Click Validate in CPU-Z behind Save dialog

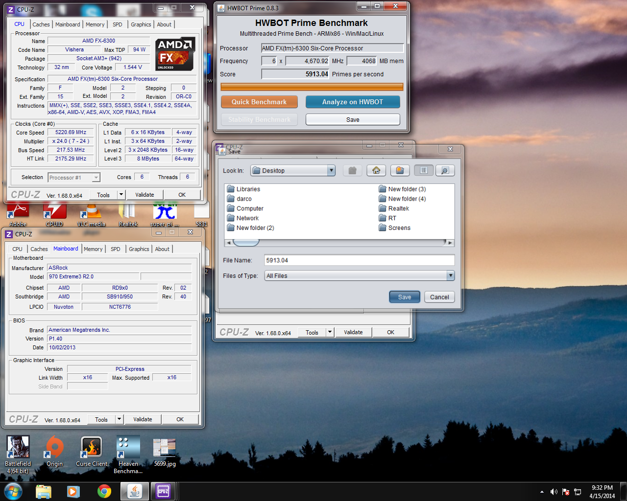pos(353,332)
